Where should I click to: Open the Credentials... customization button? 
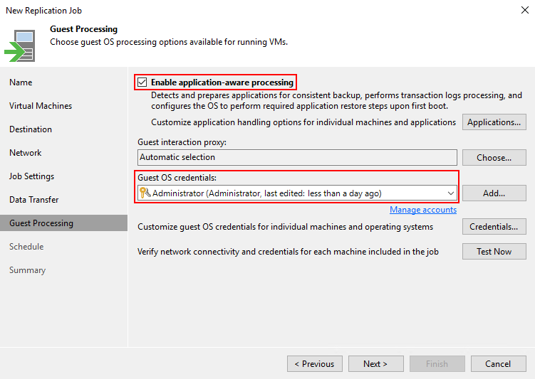tap(494, 227)
